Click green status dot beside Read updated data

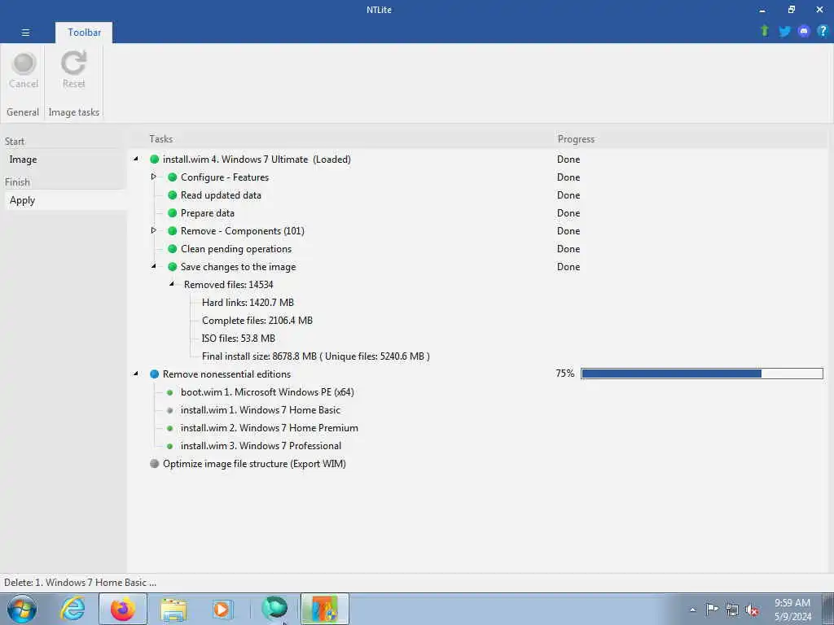[x=173, y=195]
